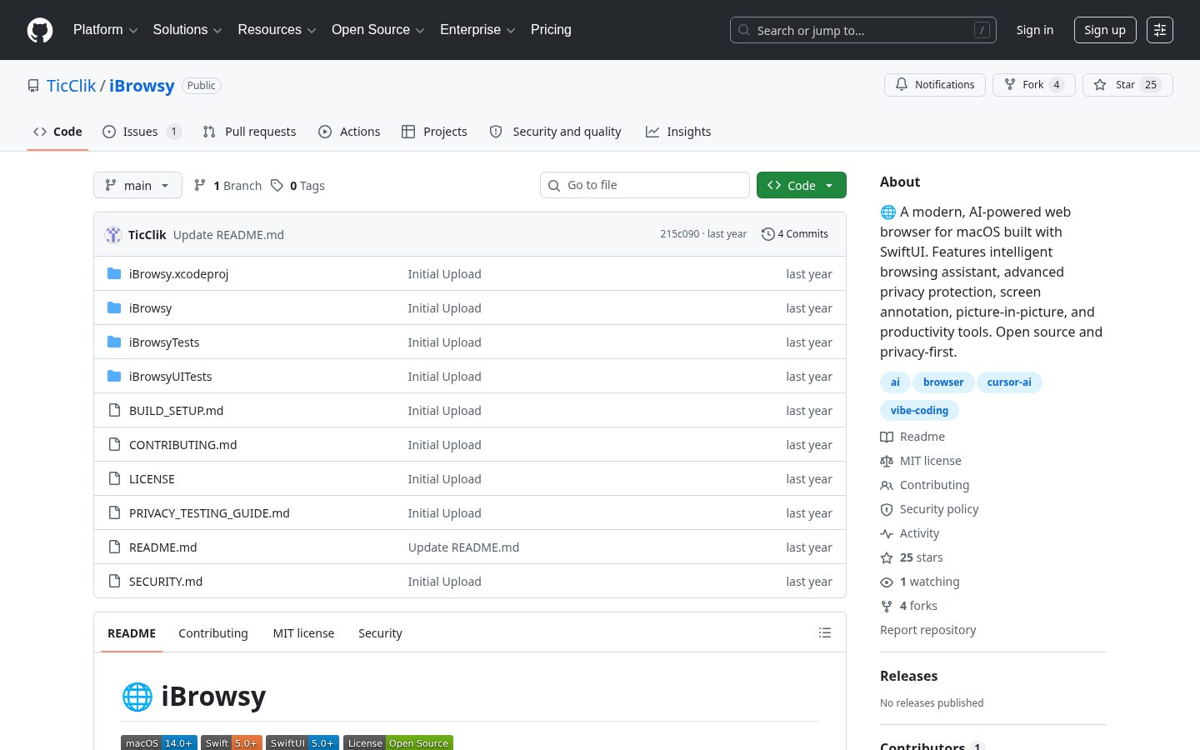Open the 25 stars link
1200x750 pixels.
[912, 557]
